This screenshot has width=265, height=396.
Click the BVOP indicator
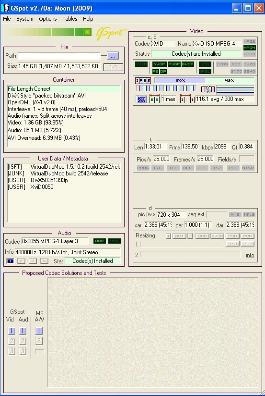pos(188,64)
